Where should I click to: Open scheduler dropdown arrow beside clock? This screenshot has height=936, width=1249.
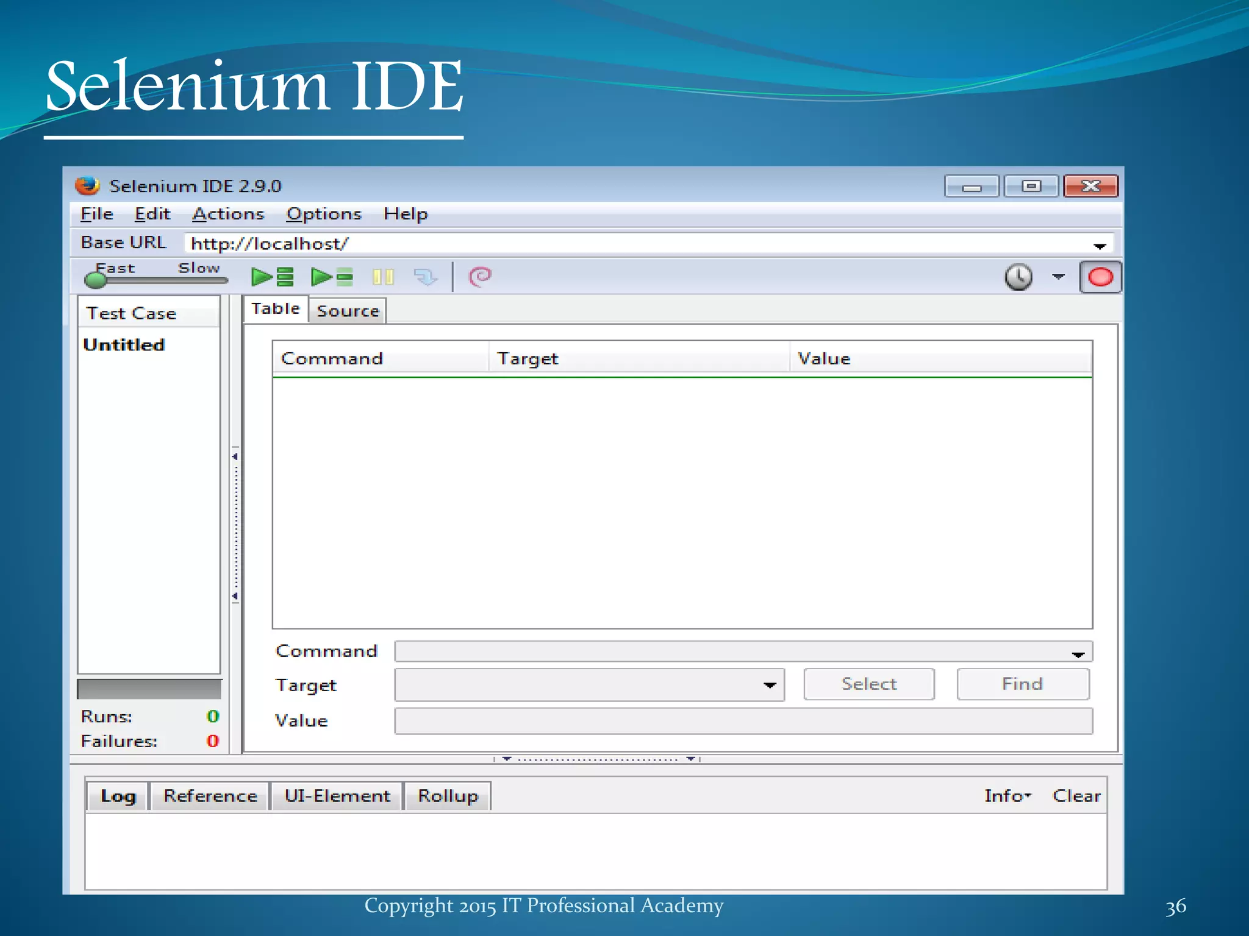pyautogui.click(x=1059, y=277)
